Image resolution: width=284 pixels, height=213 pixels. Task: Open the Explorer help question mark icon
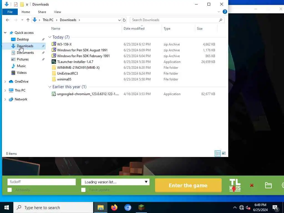pos(225,12)
